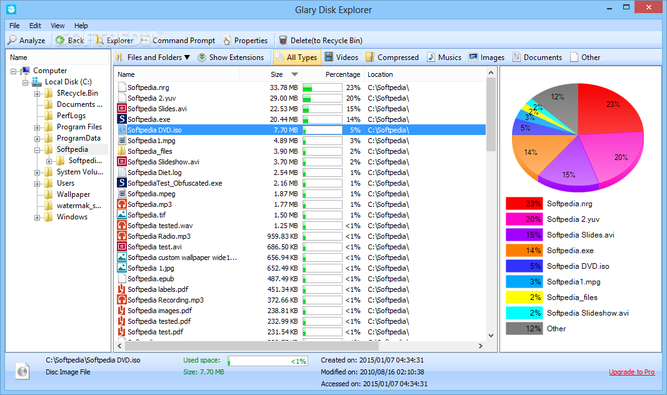This screenshot has width=667, height=395.
Task: Click the horizontal scrollbar right arrow
Action: click(x=481, y=346)
